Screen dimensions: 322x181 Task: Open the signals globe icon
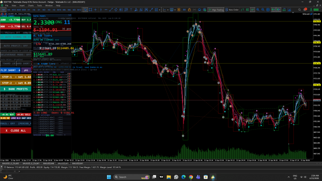[204, 10]
